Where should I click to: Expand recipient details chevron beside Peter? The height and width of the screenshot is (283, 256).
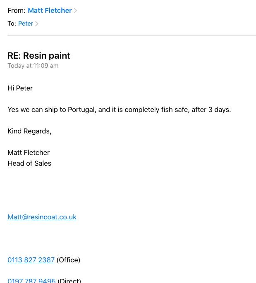pyautogui.click(x=37, y=24)
